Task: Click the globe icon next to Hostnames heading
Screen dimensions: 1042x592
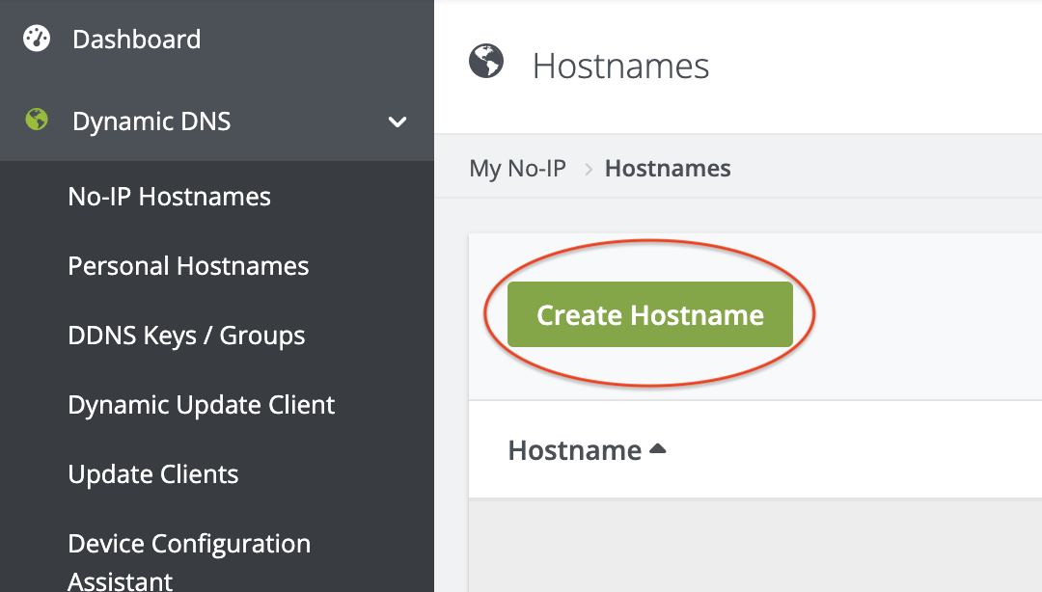Action: click(x=485, y=61)
